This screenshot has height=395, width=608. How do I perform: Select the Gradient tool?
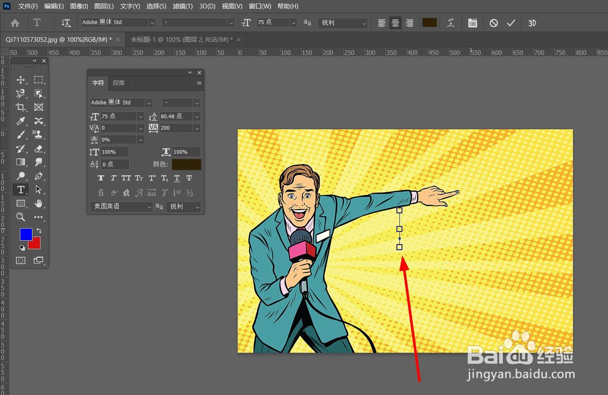(x=21, y=162)
